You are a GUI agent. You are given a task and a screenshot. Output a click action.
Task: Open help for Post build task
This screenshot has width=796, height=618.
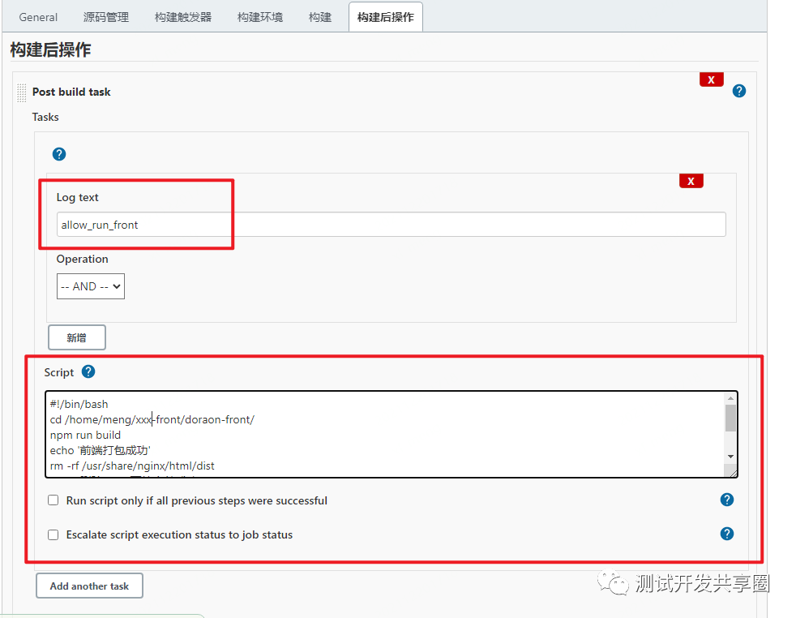pos(738,91)
